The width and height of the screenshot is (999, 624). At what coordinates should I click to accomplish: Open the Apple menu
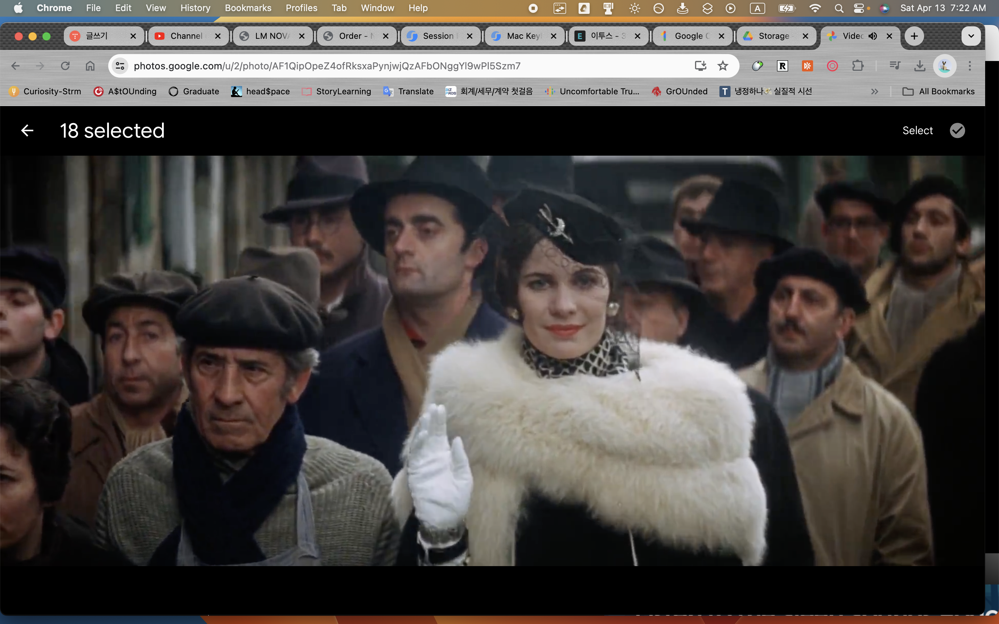tap(18, 8)
